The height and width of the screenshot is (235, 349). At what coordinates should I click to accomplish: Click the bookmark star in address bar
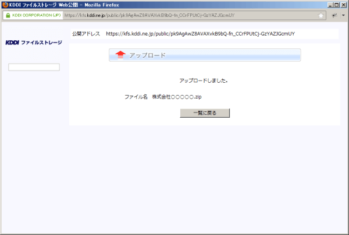(321, 15)
